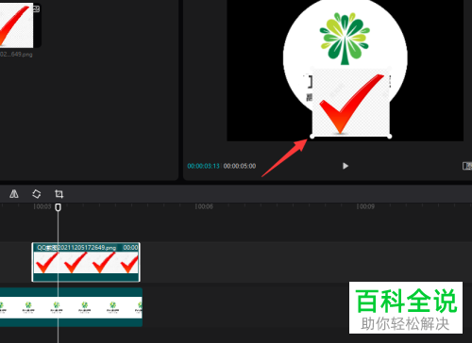The width and height of the screenshot is (472, 343).
Task: Click the rotate icon in timeline toolbar
Action: pyautogui.click(x=37, y=194)
